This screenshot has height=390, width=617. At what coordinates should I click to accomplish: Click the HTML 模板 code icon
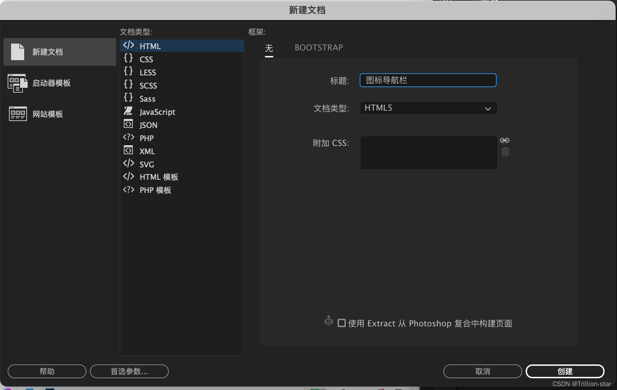coord(129,176)
